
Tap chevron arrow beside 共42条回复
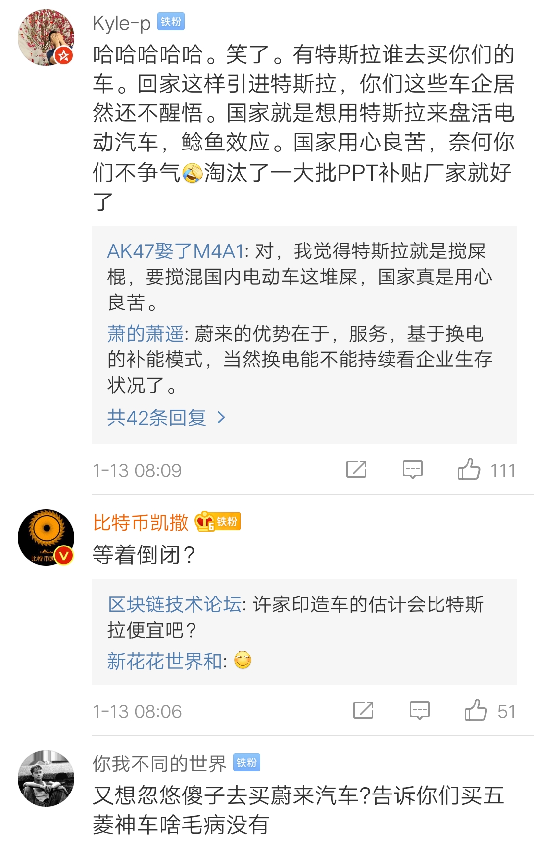[x=221, y=418]
